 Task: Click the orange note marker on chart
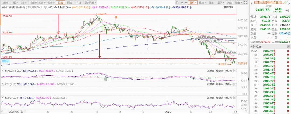click(116, 17)
